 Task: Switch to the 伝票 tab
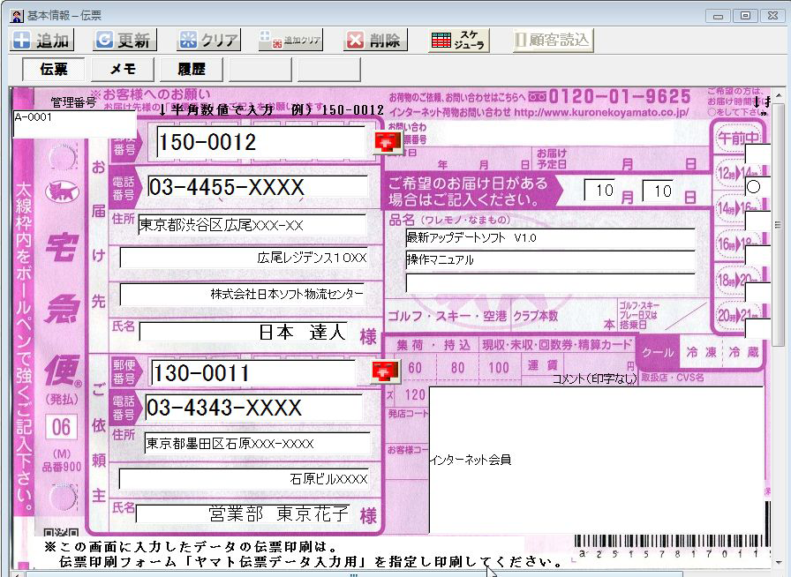click(x=54, y=69)
